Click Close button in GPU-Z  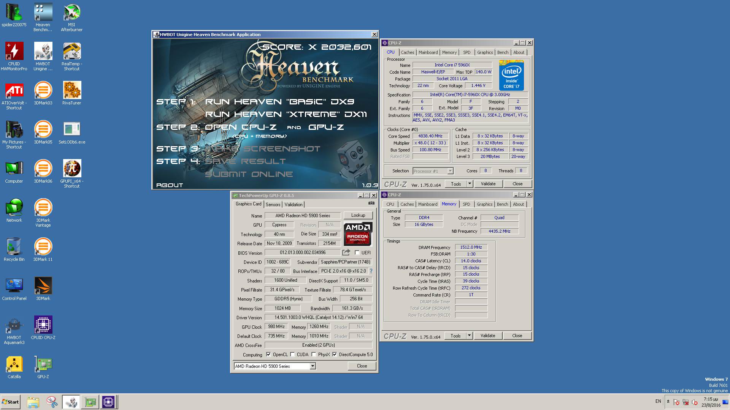[362, 366]
